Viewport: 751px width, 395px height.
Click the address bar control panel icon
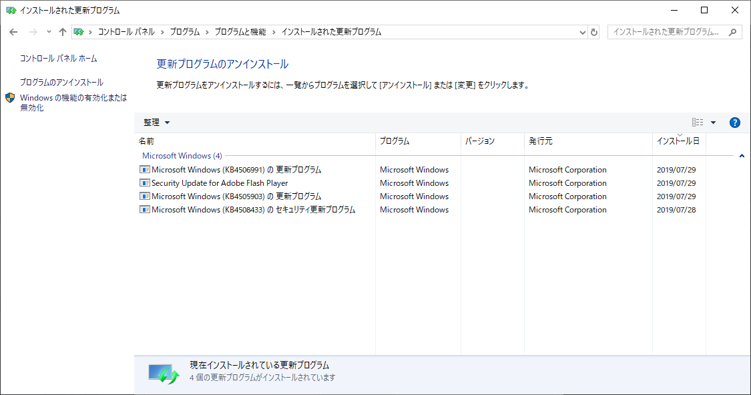pyautogui.click(x=79, y=32)
